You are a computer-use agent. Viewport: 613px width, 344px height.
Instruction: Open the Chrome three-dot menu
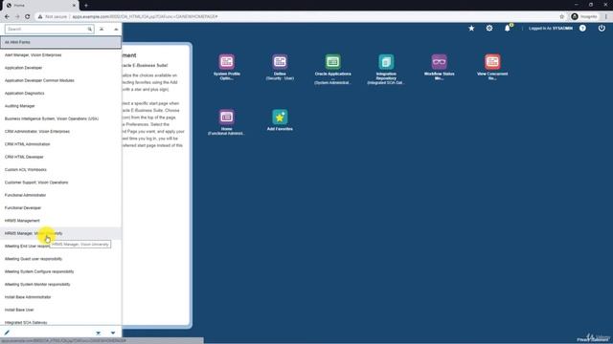pos(606,17)
